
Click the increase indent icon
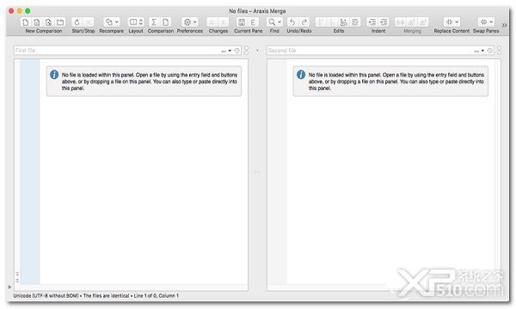point(384,22)
